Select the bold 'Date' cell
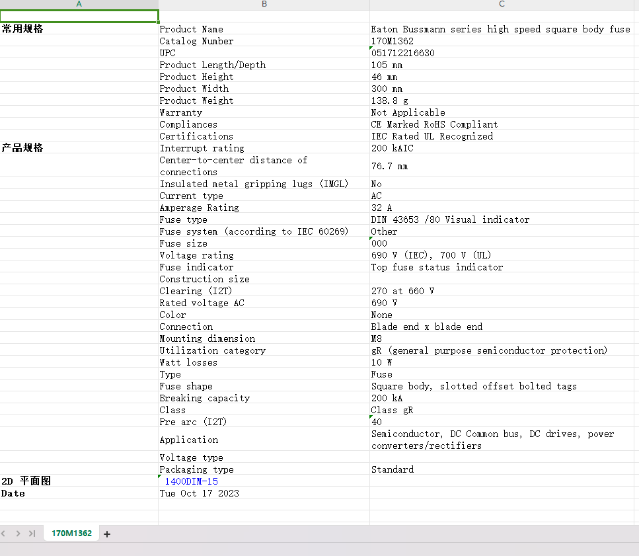Viewport: 639px width, 556px height. [79, 493]
